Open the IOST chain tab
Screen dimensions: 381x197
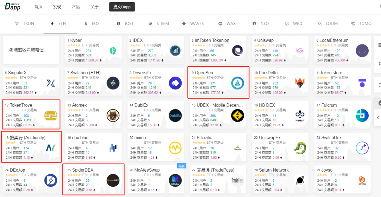125,23
